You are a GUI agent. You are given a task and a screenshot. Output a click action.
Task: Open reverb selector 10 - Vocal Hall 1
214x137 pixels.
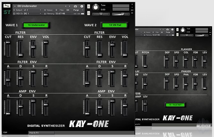point(175,105)
